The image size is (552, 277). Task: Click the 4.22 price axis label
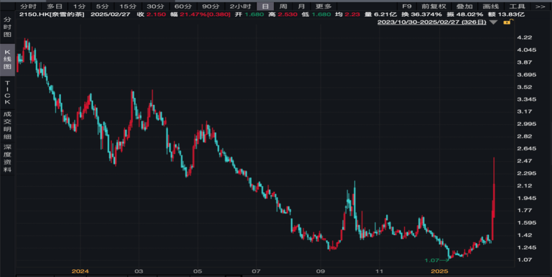tap(524, 38)
